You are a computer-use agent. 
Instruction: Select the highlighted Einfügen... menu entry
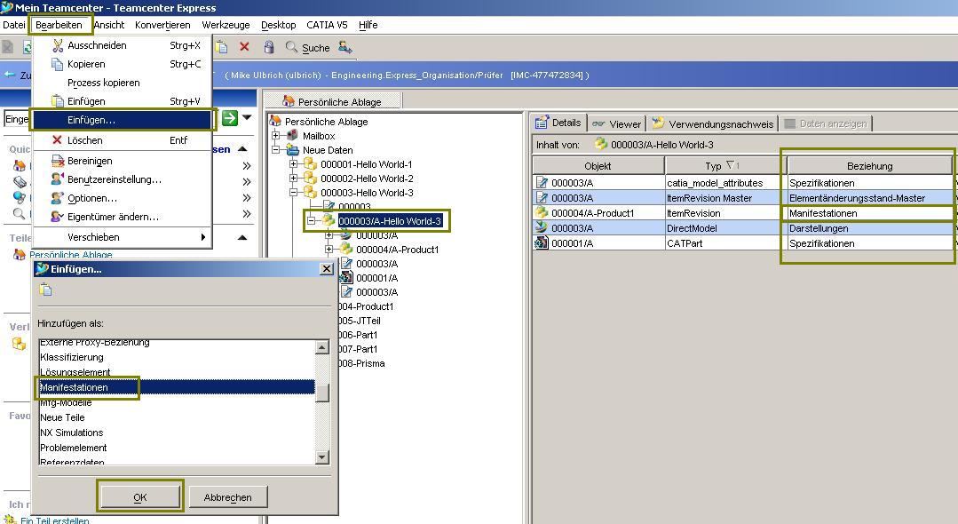pyautogui.click(x=123, y=120)
